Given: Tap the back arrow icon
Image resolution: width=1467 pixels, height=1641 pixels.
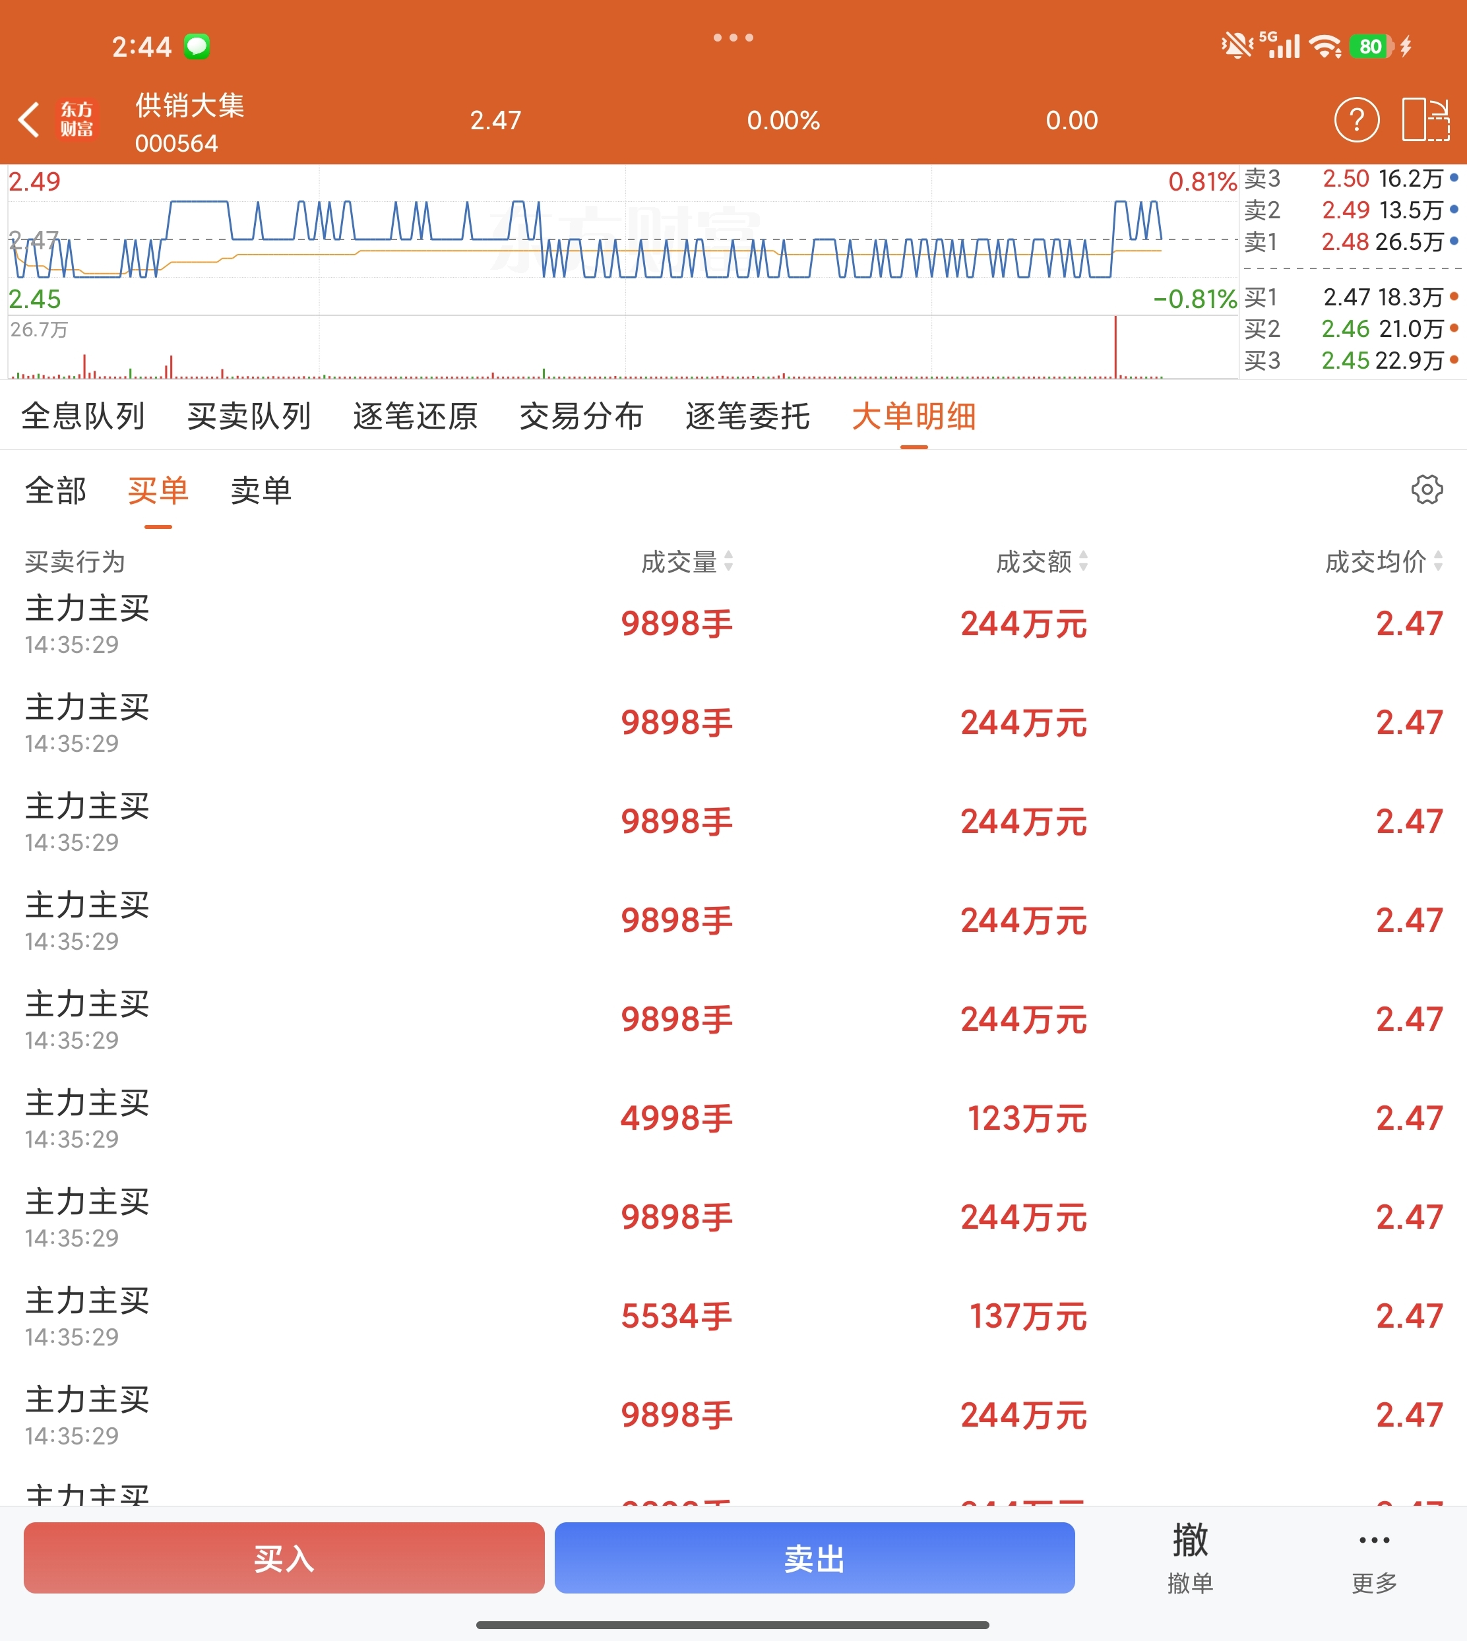Looking at the screenshot, I should click(29, 120).
